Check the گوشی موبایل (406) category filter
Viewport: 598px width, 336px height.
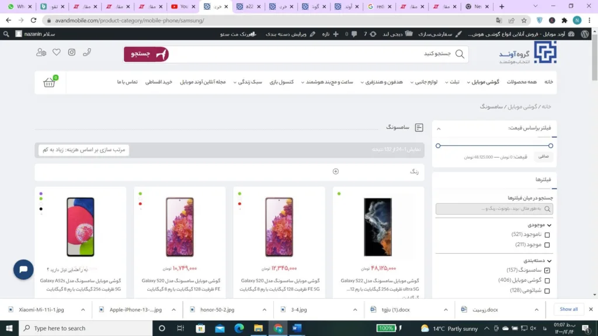(x=547, y=281)
